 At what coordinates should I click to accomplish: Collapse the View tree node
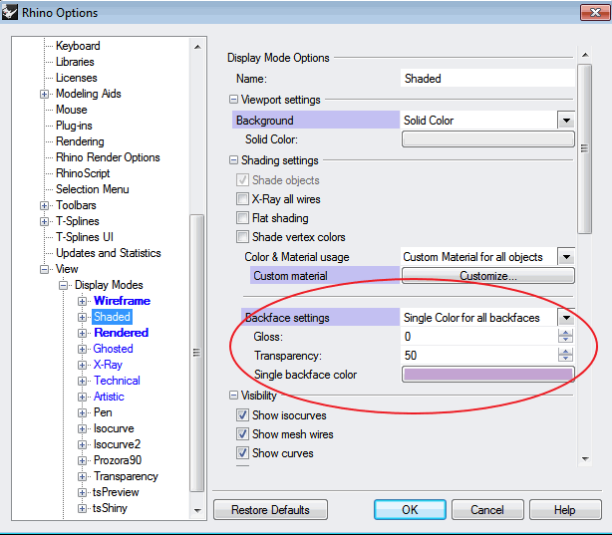pyautogui.click(x=44, y=269)
